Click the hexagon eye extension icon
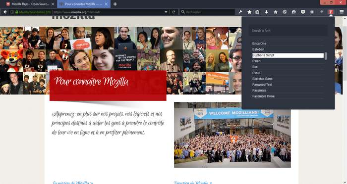 (x=312, y=12)
